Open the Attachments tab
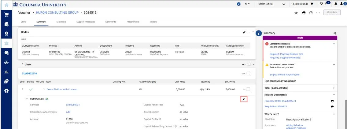Viewport: 347px width, 129px height. (x=133, y=22)
